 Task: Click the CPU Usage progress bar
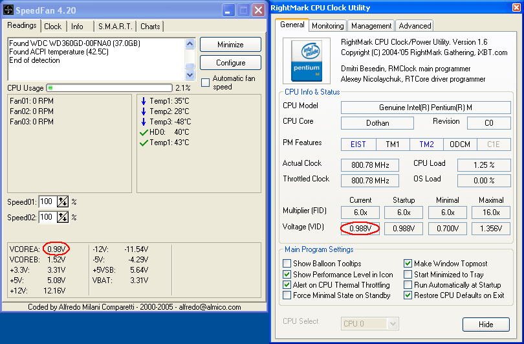pos(109,88)
